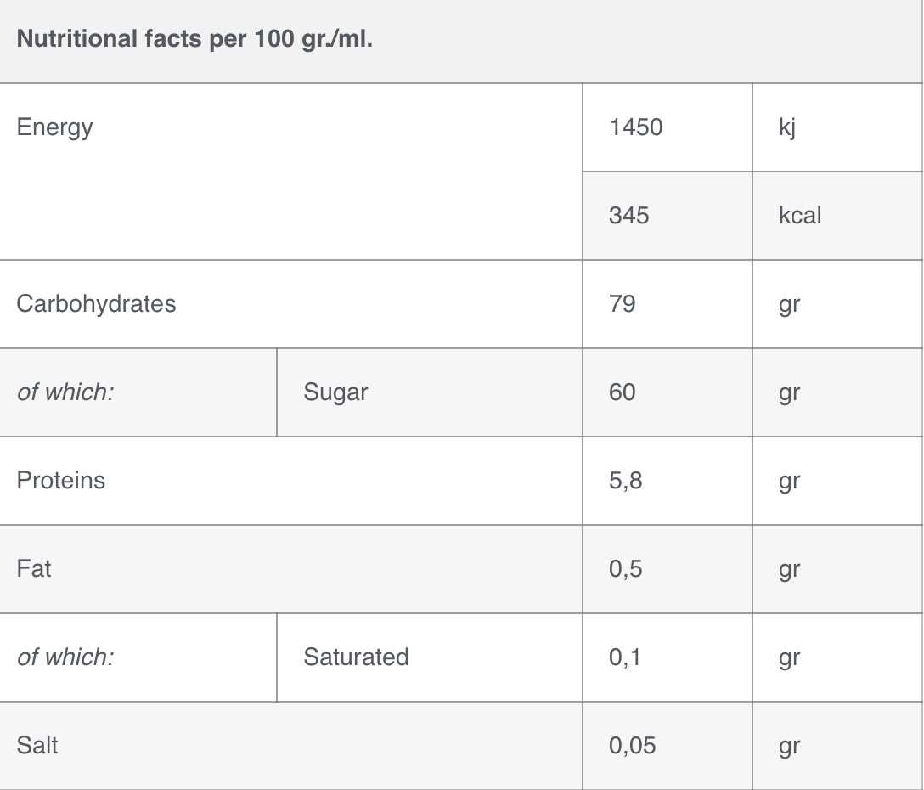Click the Fat row label
The height and width of the screenshot is (790, 924).
(34, 569)
